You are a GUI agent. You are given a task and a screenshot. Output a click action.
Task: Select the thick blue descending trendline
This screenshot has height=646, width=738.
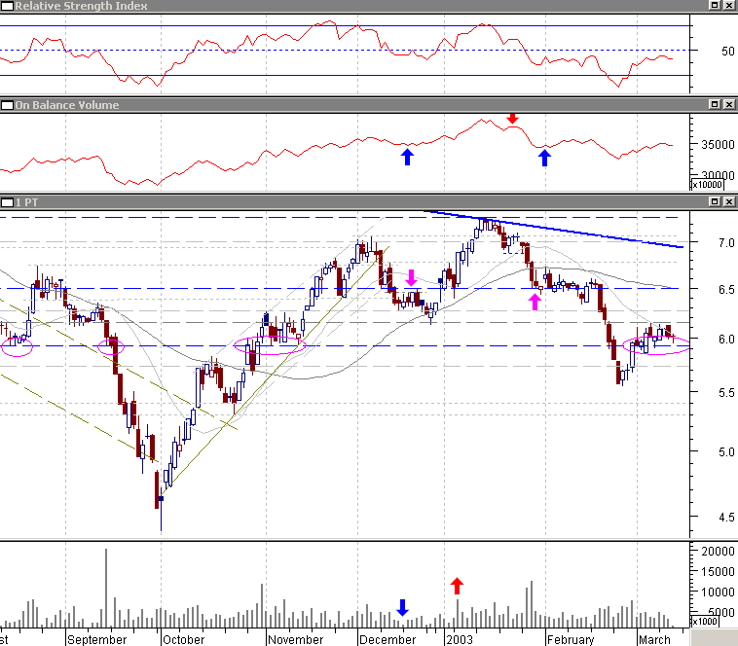tap(553, 229)
